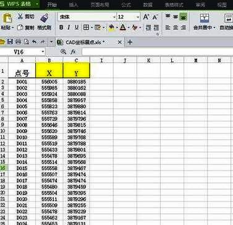Decrease font size with small A icon
The height and width of the screenshot is (225, 233).
(155, 17)
